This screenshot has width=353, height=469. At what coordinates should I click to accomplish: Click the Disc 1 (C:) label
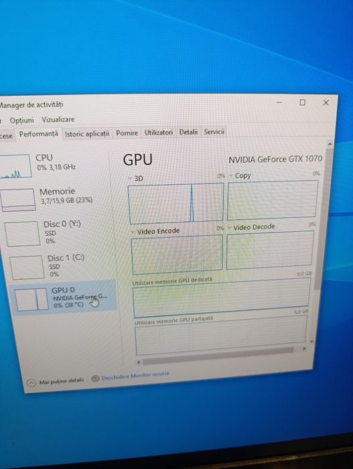point(66,258)
